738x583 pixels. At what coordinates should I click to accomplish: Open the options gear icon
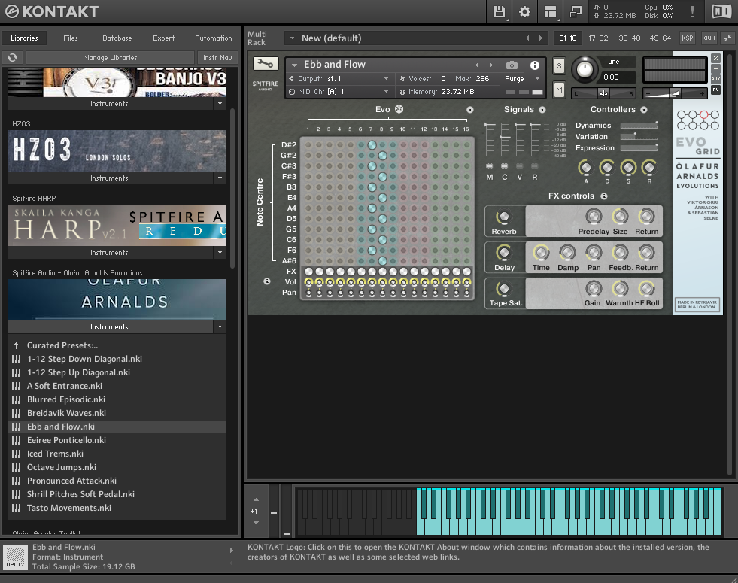[x=524, y=12]
